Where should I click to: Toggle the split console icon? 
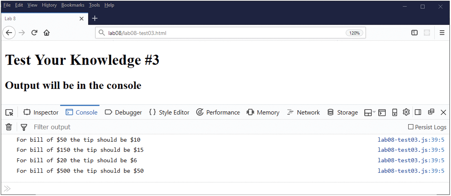(382, 113)
